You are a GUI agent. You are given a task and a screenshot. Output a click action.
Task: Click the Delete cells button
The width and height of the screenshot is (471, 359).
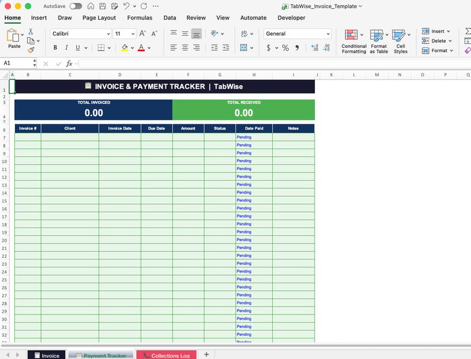pyautogui.click(x=437, y=41)
